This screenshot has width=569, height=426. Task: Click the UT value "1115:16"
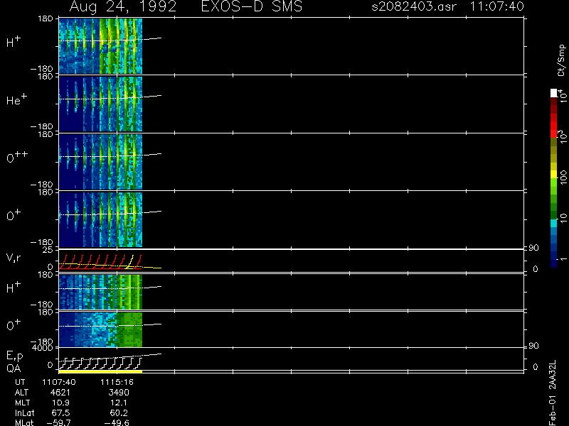(x=117, y=382)
